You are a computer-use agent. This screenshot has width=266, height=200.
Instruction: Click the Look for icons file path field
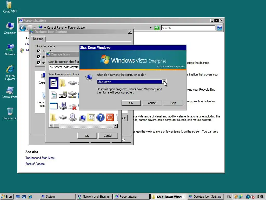point(64,67)
